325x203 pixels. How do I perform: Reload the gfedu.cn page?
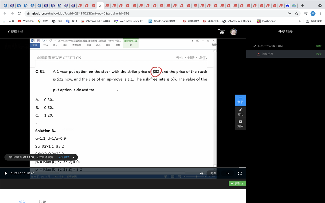(x=19, y=14)
